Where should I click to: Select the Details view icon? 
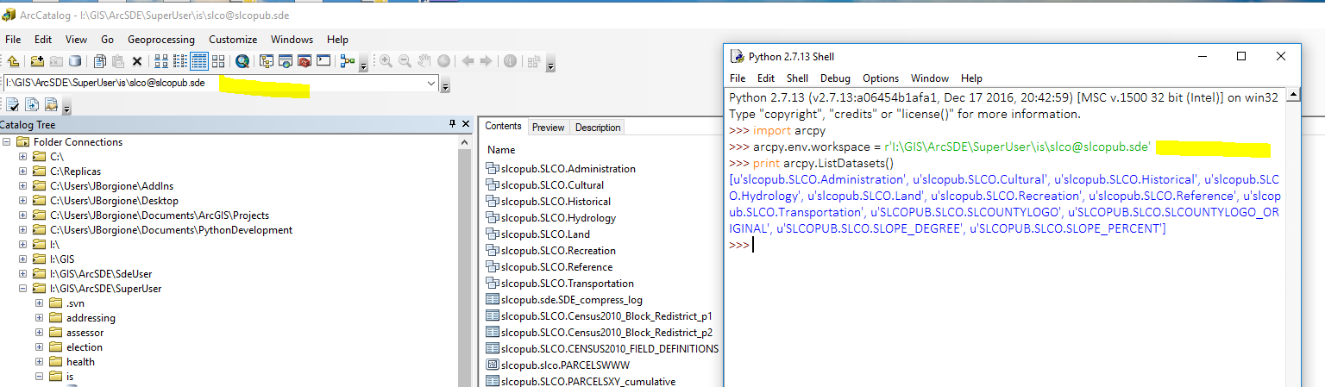[x=199, y=61]
